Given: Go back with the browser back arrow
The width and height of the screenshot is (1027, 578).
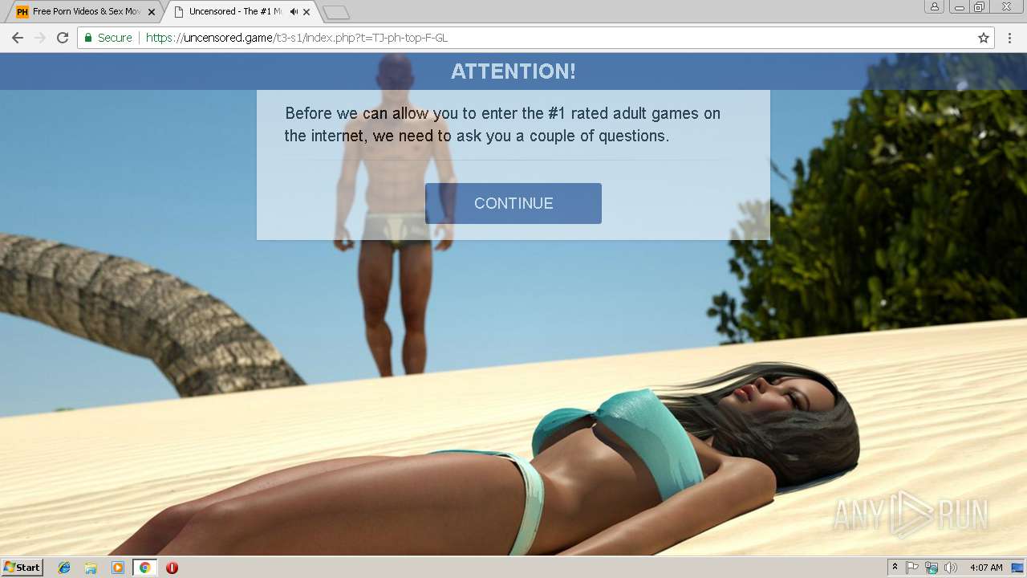Looking at the screenshot, I should pyautogui.click(x=18, y=38).
